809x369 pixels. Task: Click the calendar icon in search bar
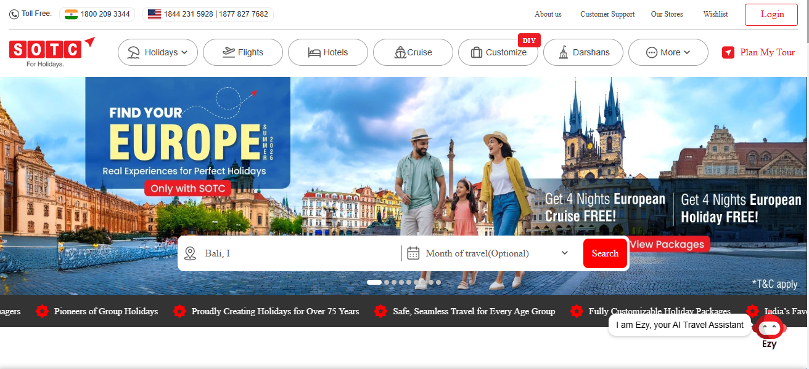point(413,253)
